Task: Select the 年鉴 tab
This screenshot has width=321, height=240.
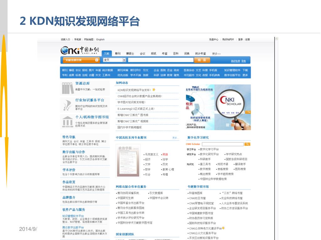Action: coord(165,53)
